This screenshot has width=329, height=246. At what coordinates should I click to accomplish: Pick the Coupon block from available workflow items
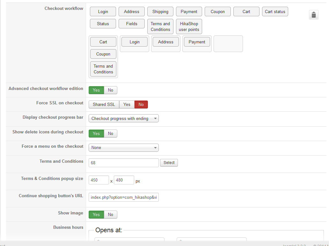tap(218, 11)
